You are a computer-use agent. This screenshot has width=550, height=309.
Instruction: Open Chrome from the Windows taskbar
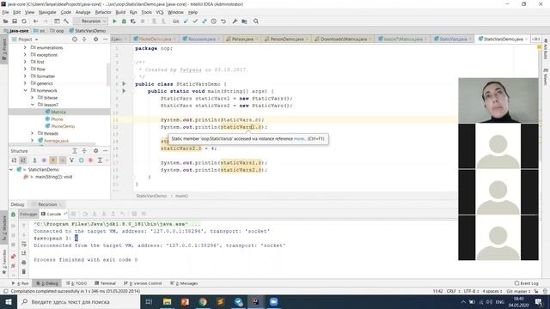pos(203,301)
